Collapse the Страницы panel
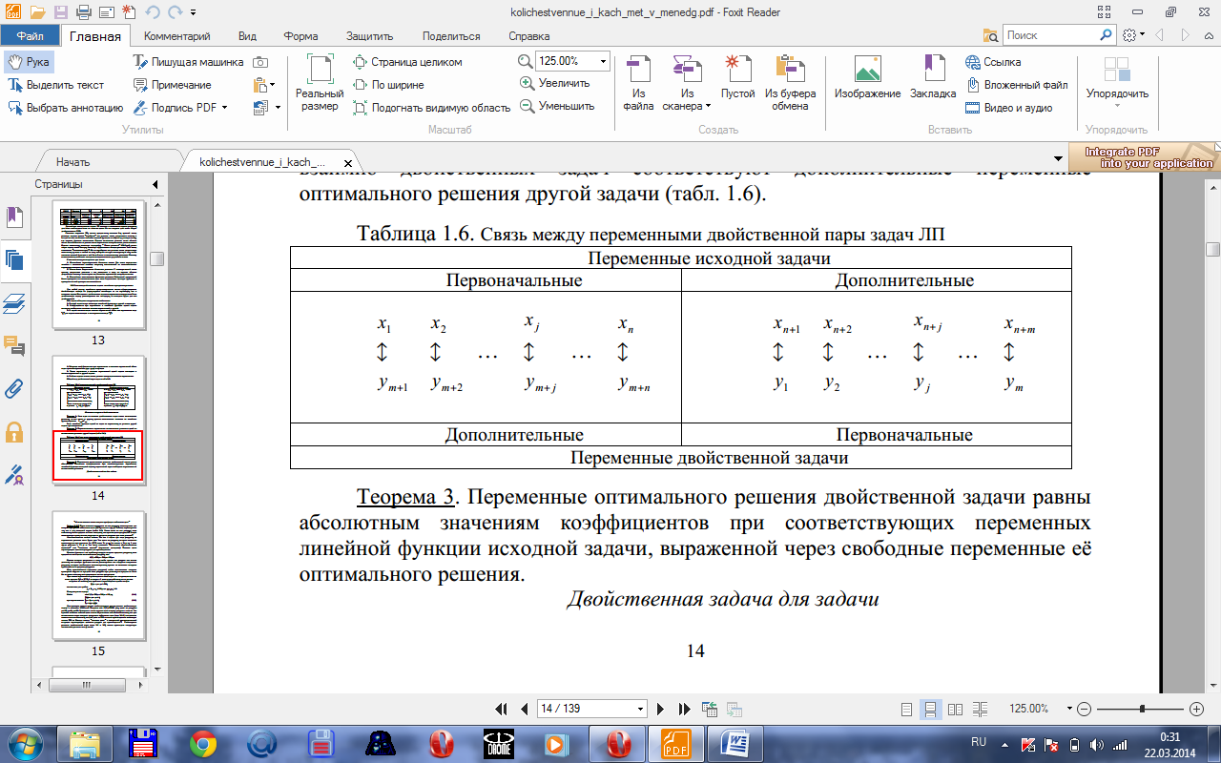Image resolution: width=1221 pixels, height=763 pixels. (155, 184)
